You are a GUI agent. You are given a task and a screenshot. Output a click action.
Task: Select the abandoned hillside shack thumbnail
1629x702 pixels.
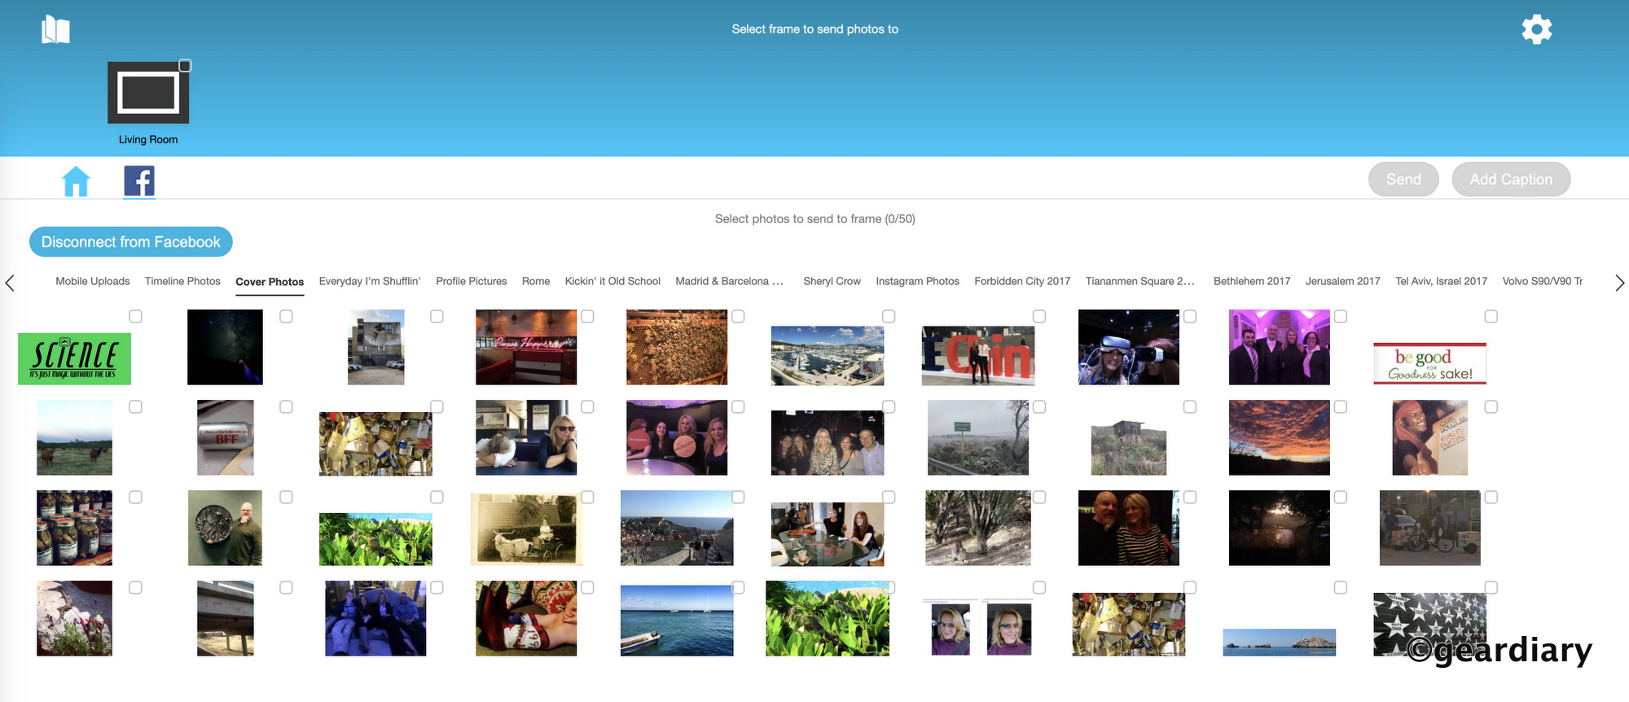tap(1129, 446)
